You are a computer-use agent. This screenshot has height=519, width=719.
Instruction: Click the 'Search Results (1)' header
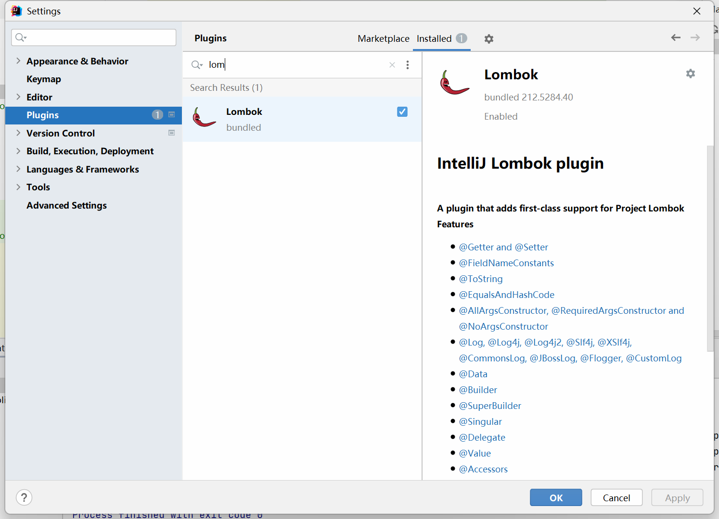pyautogui.click(x=226, y=87)
